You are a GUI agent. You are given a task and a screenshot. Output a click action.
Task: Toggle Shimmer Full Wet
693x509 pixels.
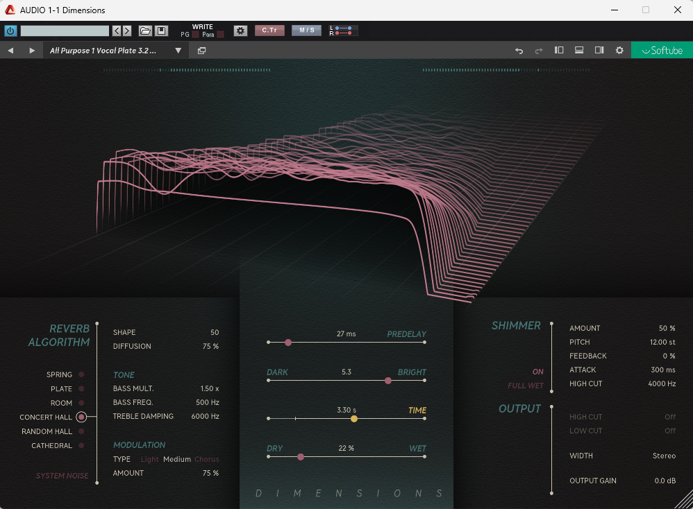pyautogui.click(x=526, y=386)
